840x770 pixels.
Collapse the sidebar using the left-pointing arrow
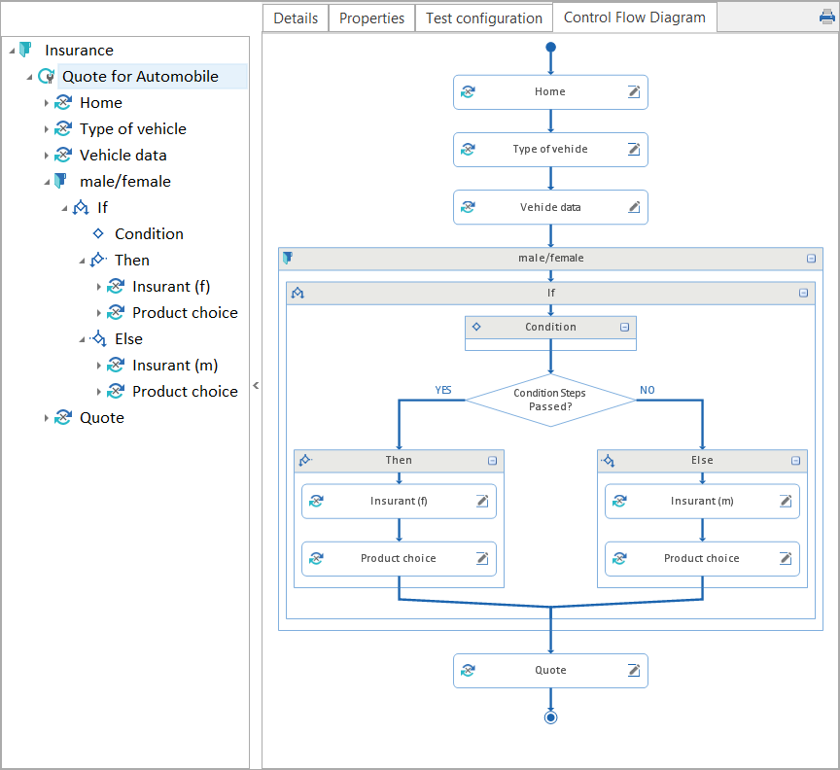pos(256,385)
